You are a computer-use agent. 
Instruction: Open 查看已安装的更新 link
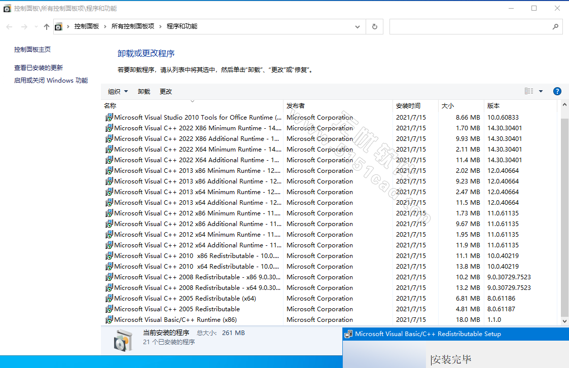pyautogui.click(x=39, y=67)
